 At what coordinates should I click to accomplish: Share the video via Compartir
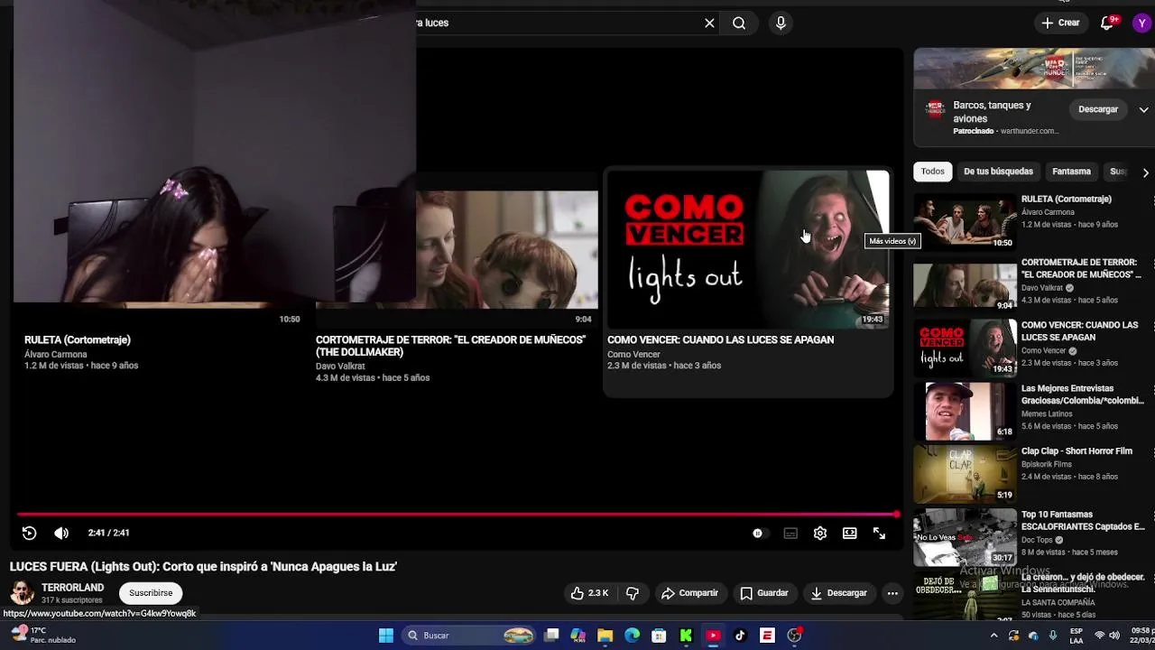(x=689, y=593)
